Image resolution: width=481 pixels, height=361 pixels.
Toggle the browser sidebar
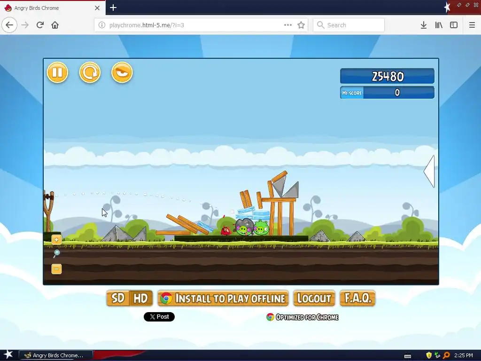click(x=454, y=25)
